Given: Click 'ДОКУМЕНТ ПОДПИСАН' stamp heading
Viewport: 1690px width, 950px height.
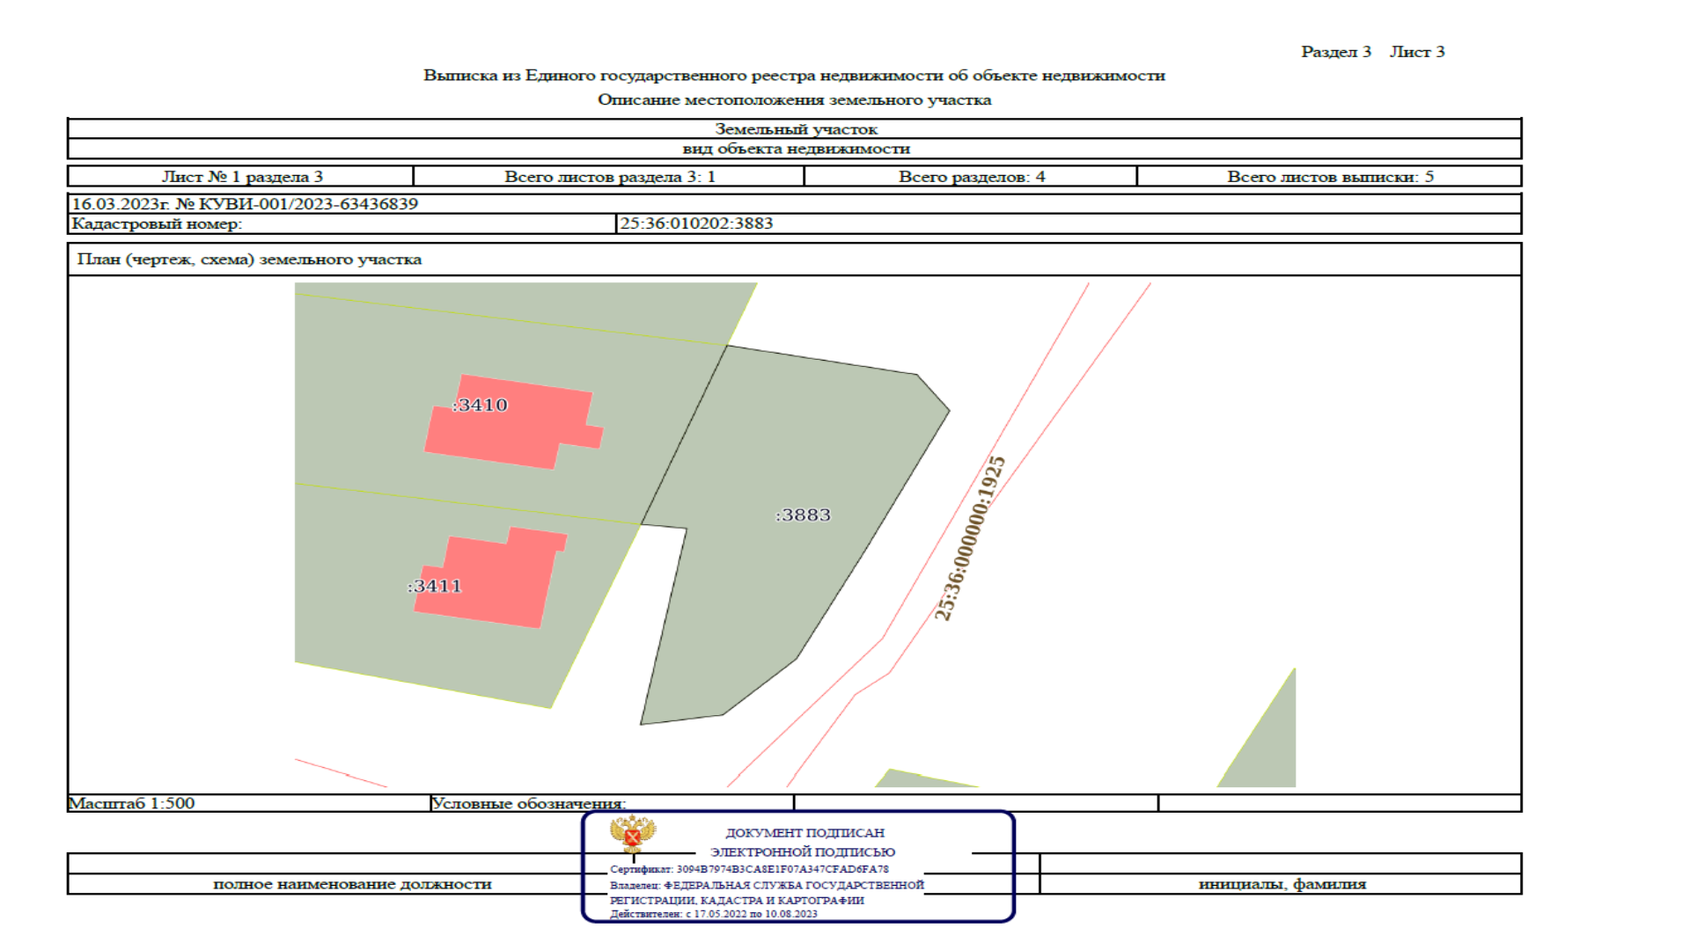Looking at the screenshot, I should point(805,833).
